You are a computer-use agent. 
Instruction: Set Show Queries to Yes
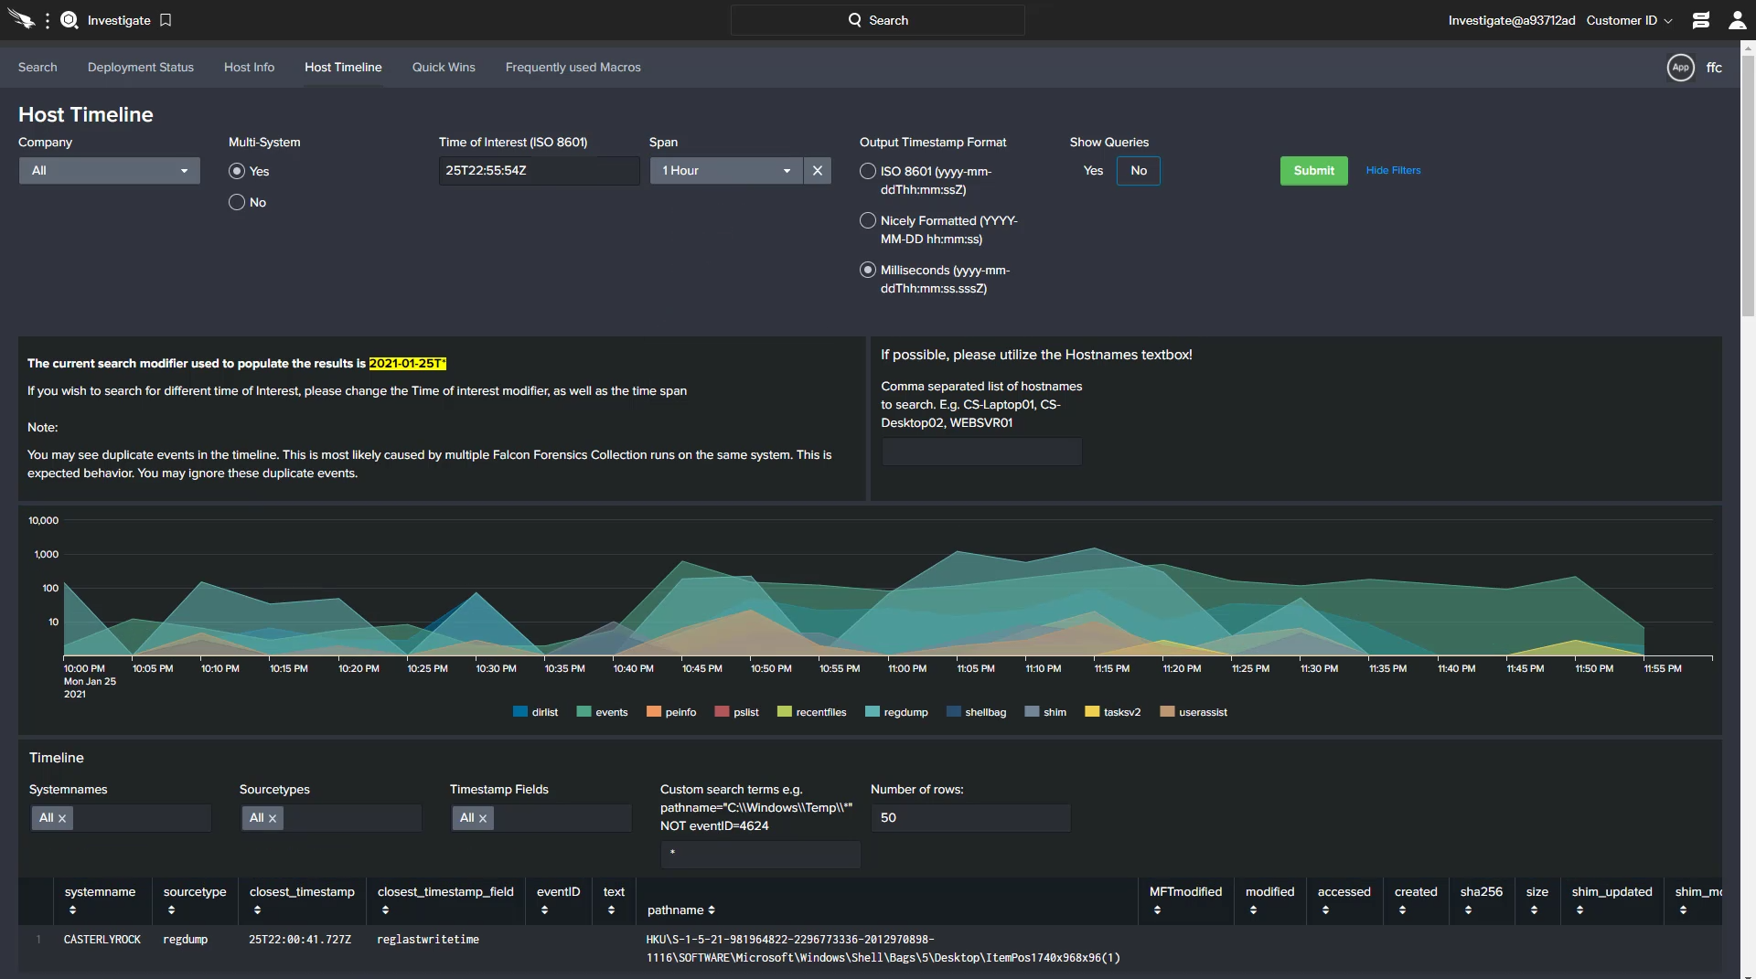pyautogui.click(x=1093, y=171)
